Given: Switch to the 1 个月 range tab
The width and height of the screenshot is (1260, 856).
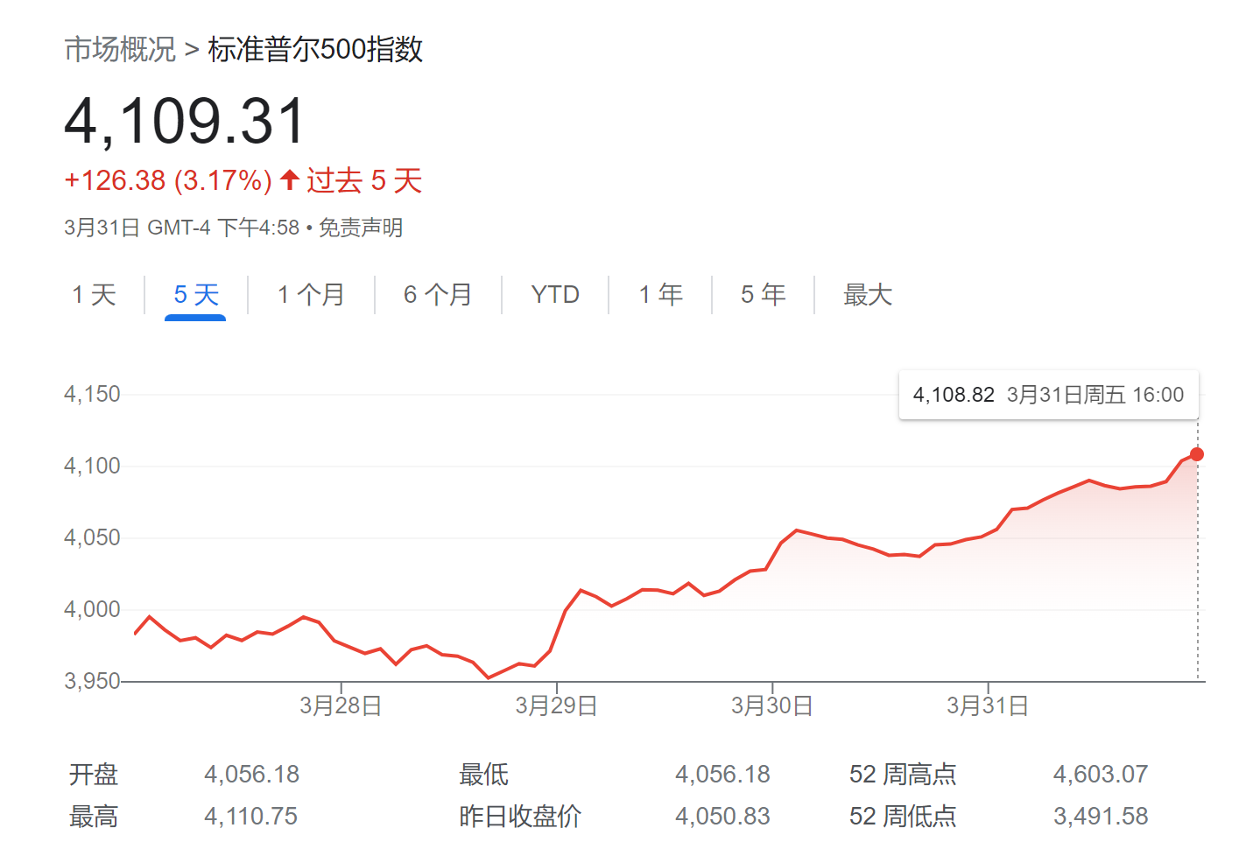Looking at the screenshot, I should coord(311,295).
